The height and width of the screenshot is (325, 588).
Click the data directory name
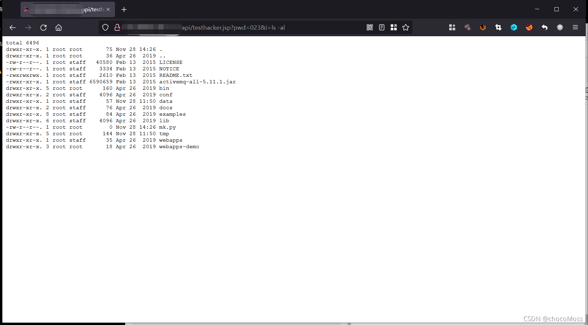point(166,101)
